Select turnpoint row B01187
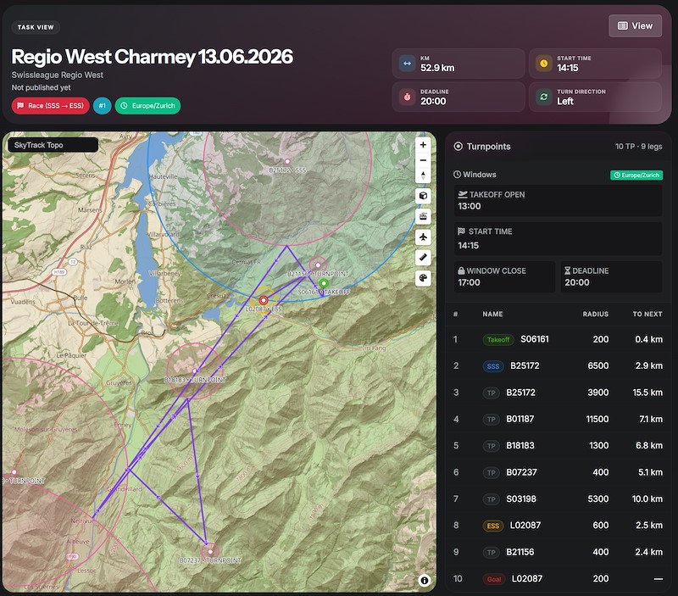Image resolution: width=678 pixels, height=596 pixels. (x=559, y=419)
